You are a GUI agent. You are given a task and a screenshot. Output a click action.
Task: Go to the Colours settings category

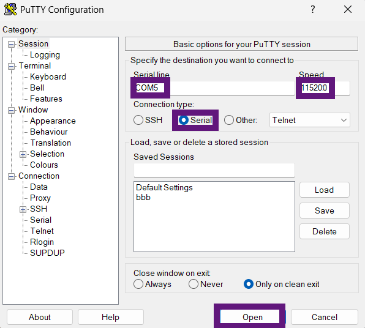click(43, 165)
